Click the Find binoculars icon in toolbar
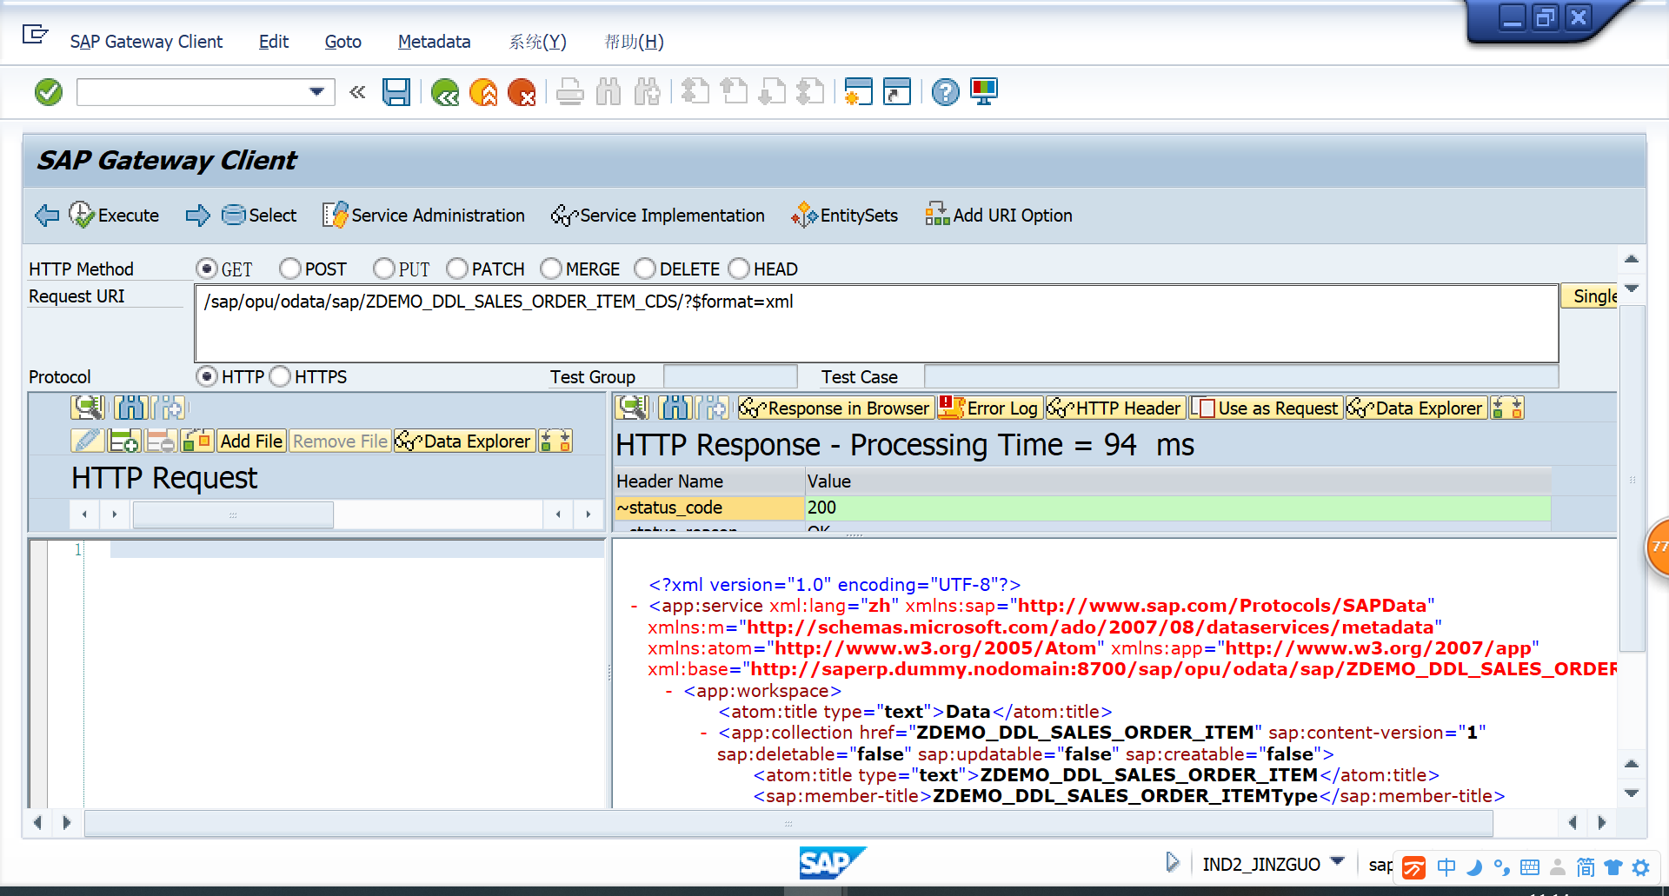This screenshot has width=1669, height=896. 608,91
